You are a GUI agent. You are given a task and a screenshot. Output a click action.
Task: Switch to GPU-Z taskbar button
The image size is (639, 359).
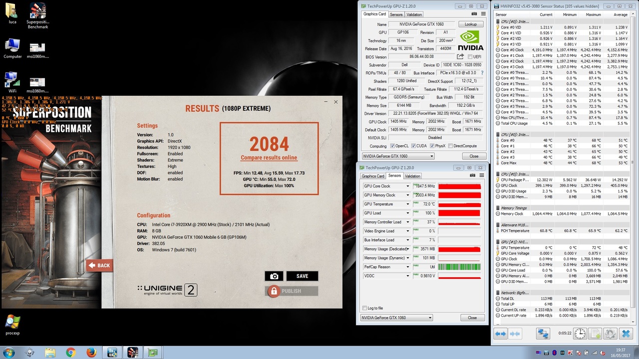[153, 353]
